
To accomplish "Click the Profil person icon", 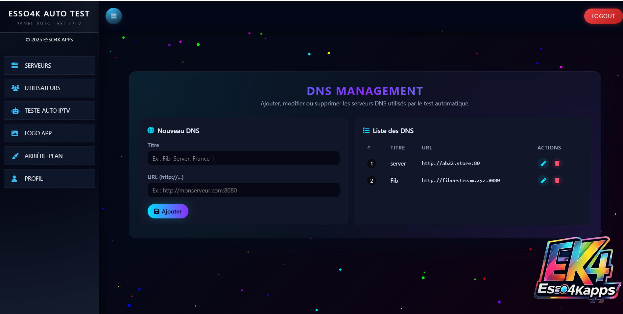I will (14, 179).
